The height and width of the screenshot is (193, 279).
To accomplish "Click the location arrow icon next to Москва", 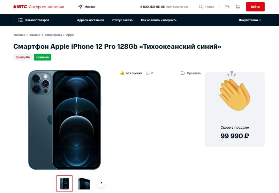I will tap(80, 7).
